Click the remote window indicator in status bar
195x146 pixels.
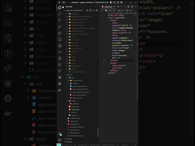(59, 145)
